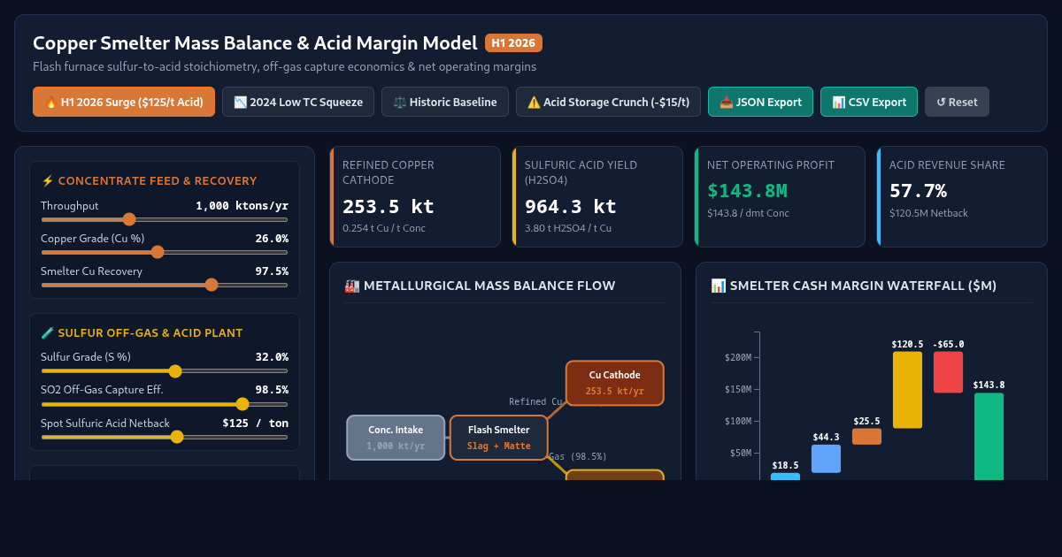Image resolution: width=1062 pixels, height=557 pixels.
Task: Adjust Spot Sulfuric Acid Netback slider
Action: coord(177,437)
